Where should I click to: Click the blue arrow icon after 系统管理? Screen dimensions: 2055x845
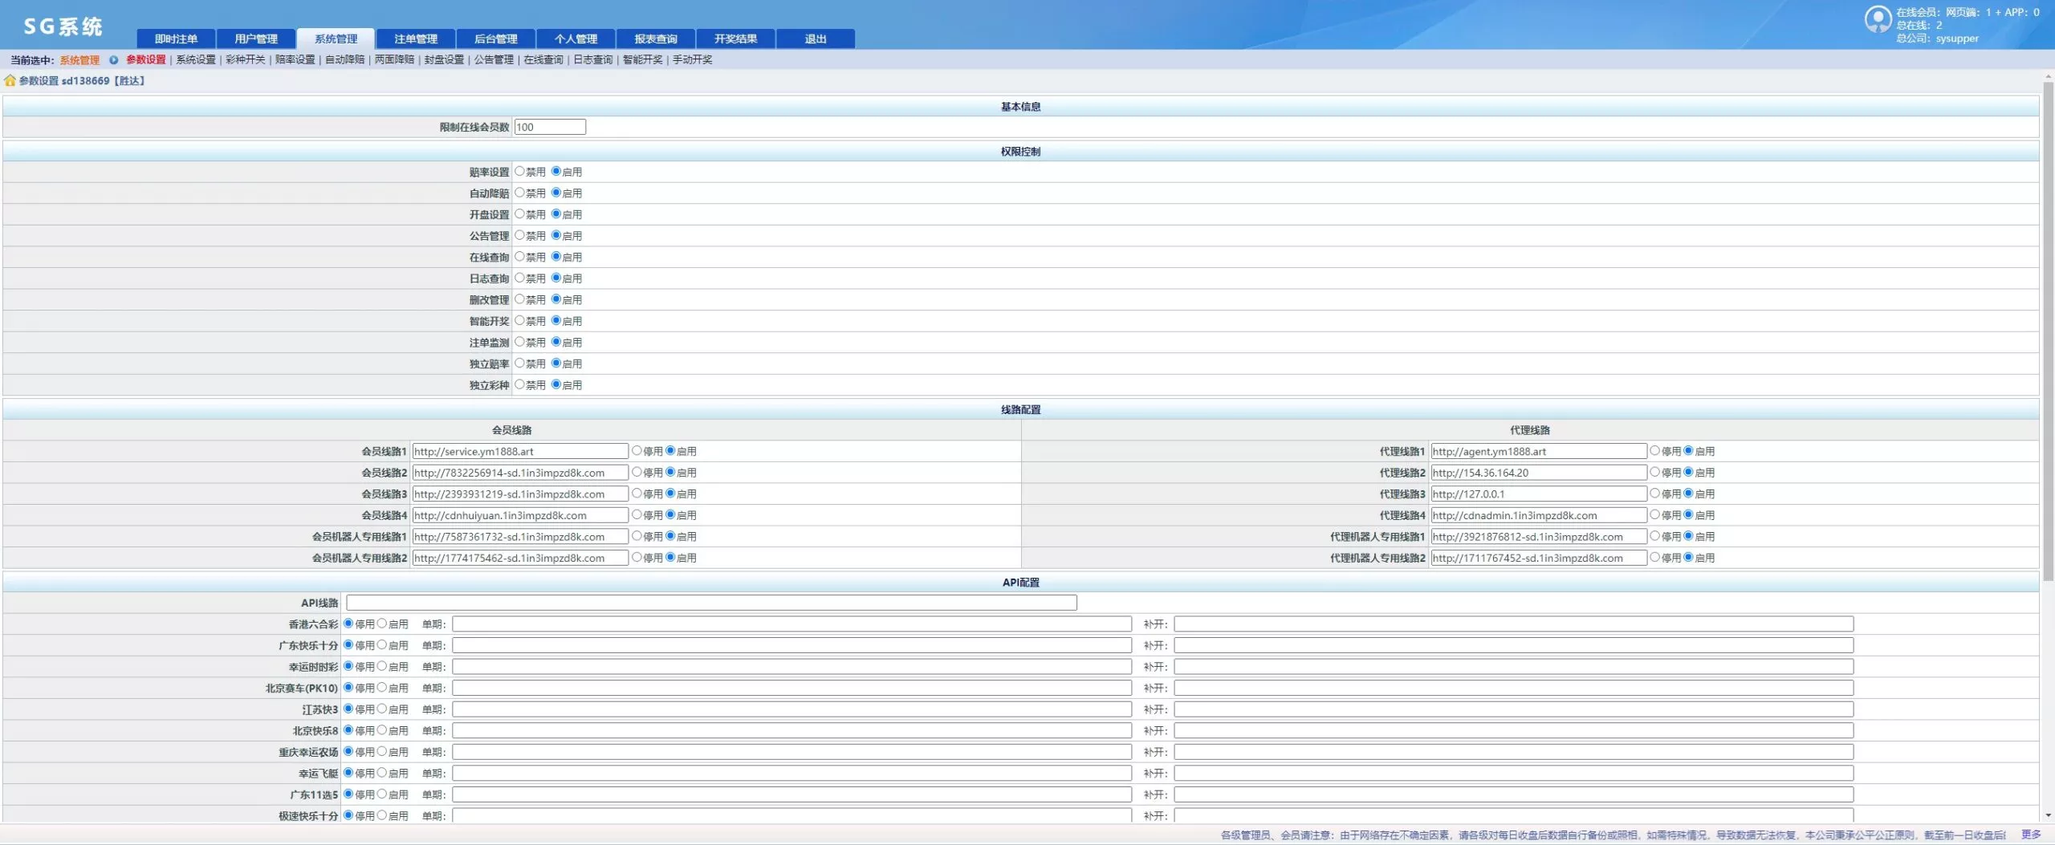tap(113, 60)
